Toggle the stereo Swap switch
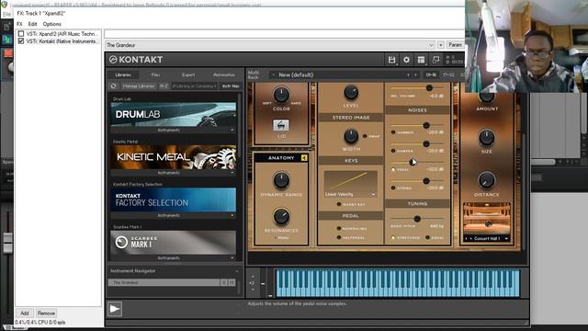This screenshot has height=331, width=588. [365, 136]
